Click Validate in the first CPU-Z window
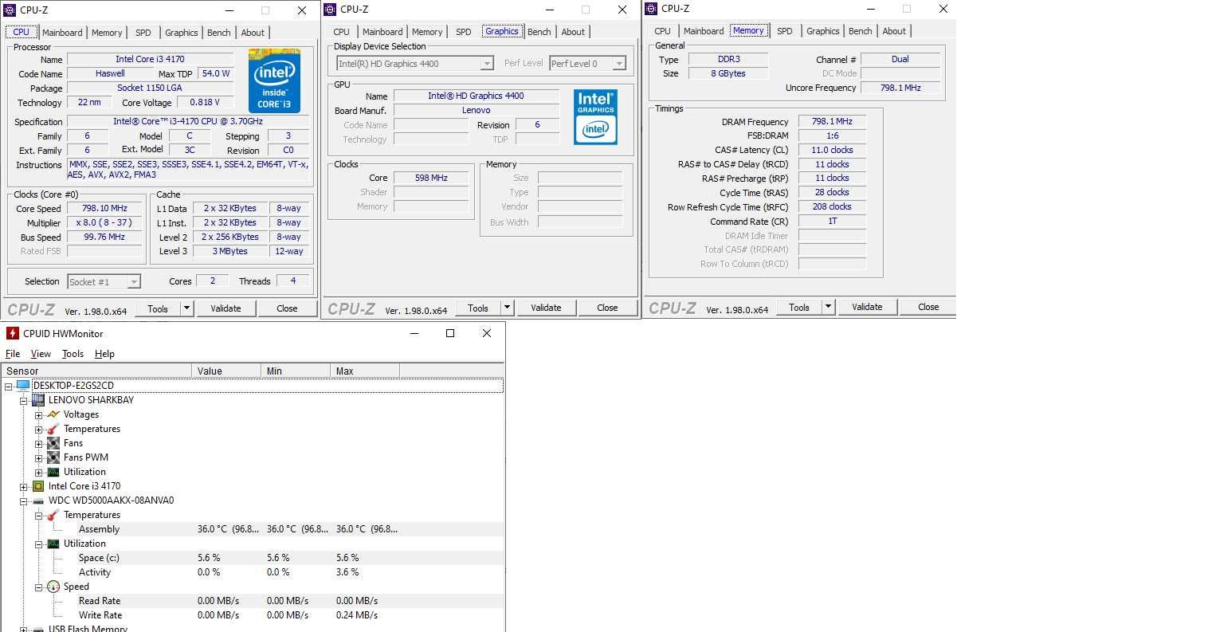This screenshot has width=1212, height=632. pyautogui.click(x=226, y=308)
